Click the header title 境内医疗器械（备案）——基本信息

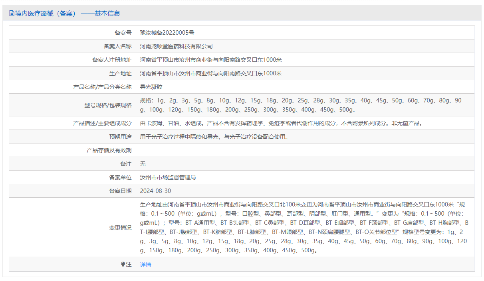tap(67, 13)
